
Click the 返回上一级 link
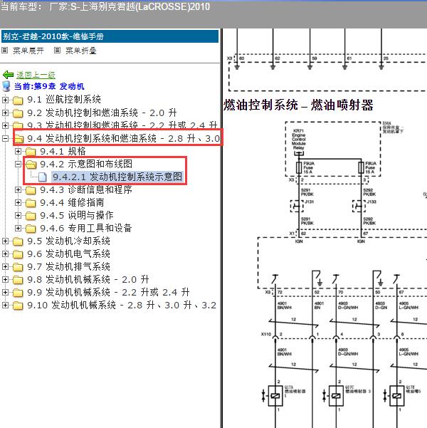pos(36,75)
